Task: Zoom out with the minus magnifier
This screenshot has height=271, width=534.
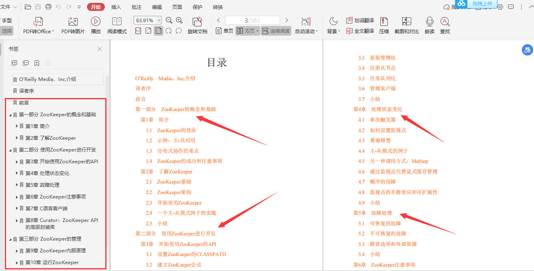Action: pos(169,20)
